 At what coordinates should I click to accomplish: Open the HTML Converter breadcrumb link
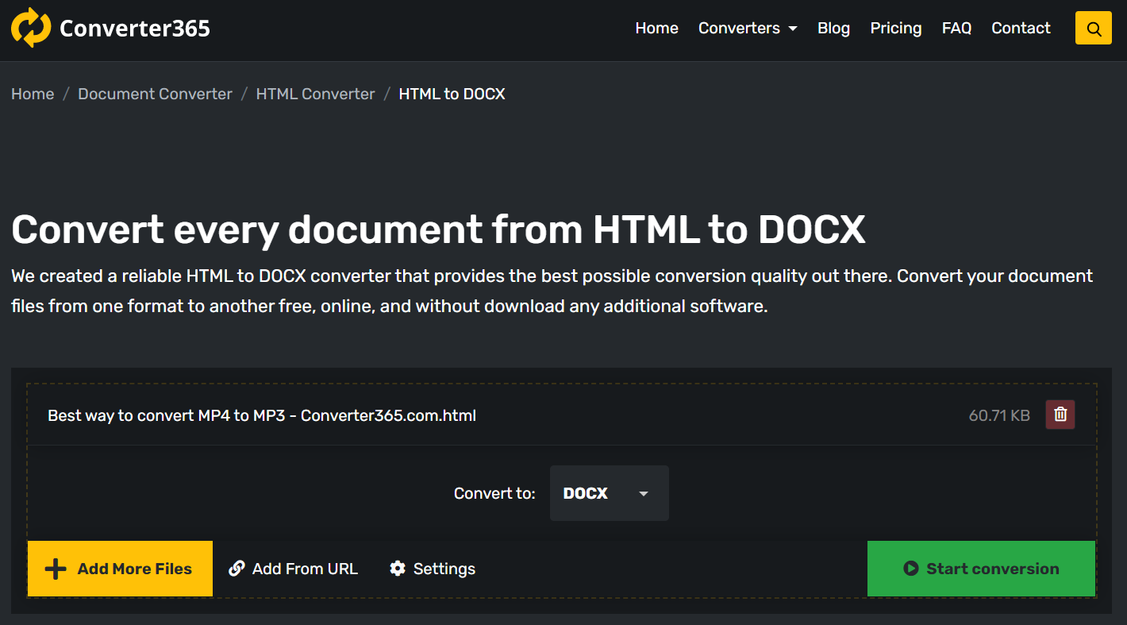pyautogui.click(x=315, y=94)
